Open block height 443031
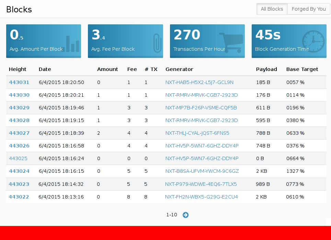Screen dimensions: 331x240 [19, 82]
